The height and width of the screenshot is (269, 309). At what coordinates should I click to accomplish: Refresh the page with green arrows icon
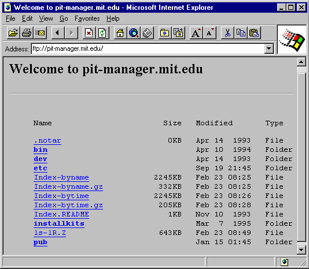coord(102,33)
